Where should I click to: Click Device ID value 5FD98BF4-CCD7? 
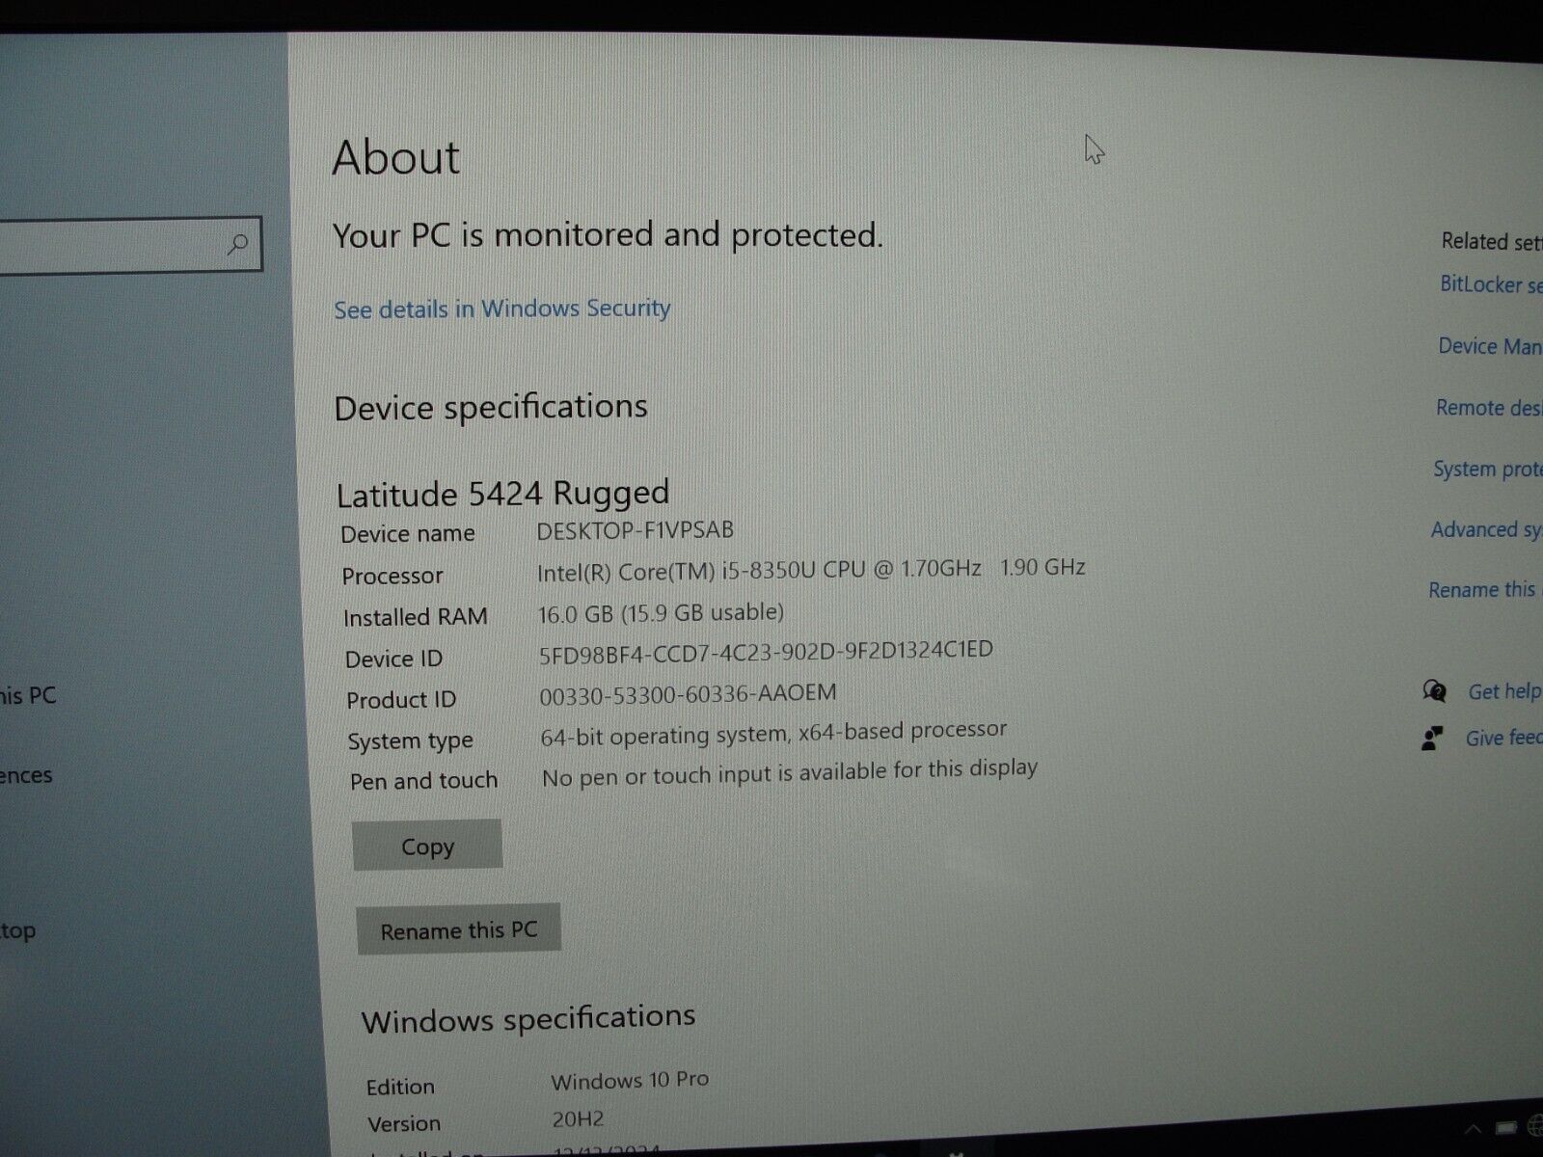[766, 653]
